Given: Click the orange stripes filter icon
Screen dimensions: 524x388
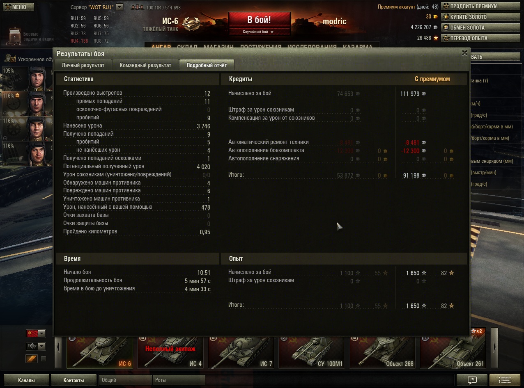Looking at the screenshot, I should [32, 359].
